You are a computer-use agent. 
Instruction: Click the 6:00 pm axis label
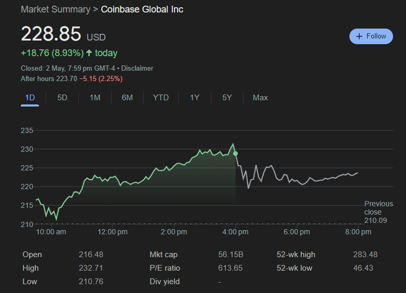click(x=297, y=232)
